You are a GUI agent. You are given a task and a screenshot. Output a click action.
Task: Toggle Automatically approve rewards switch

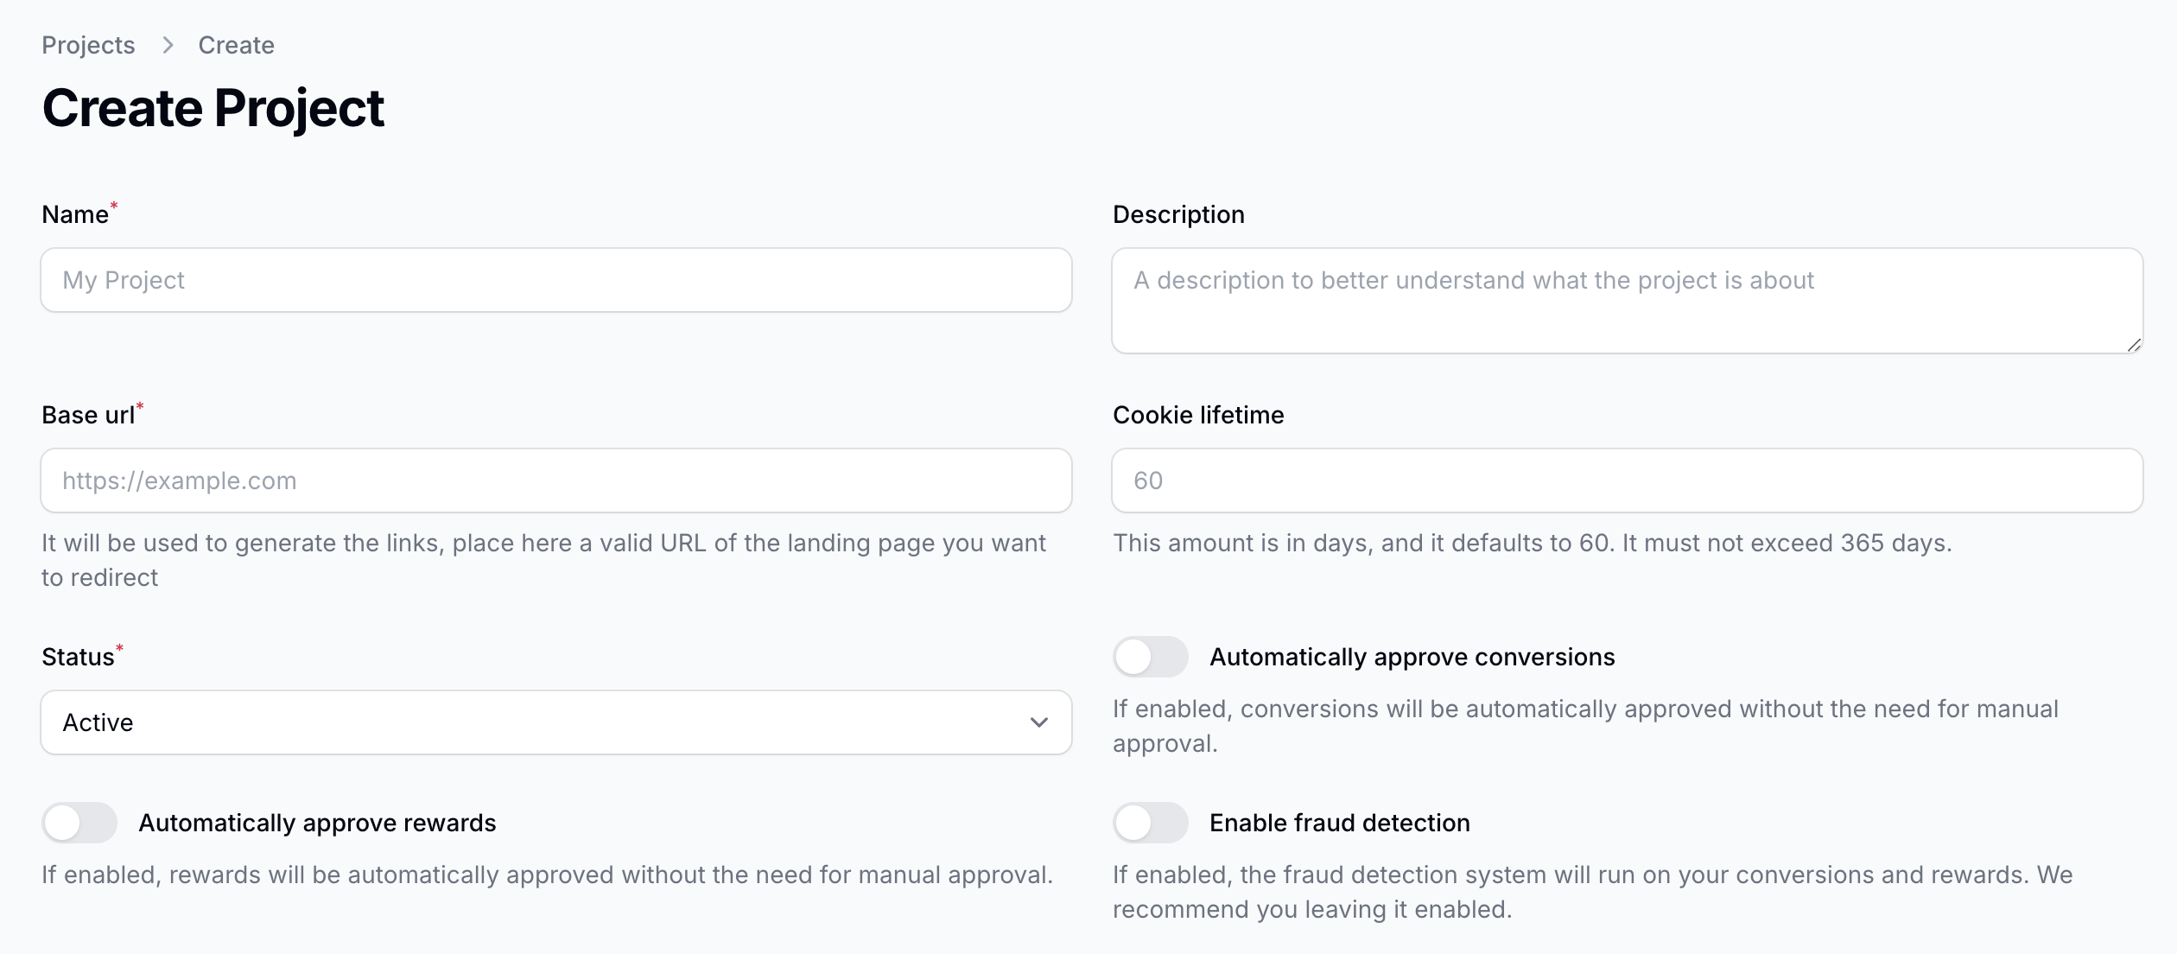pyautogui.click(x=79, y=823)
